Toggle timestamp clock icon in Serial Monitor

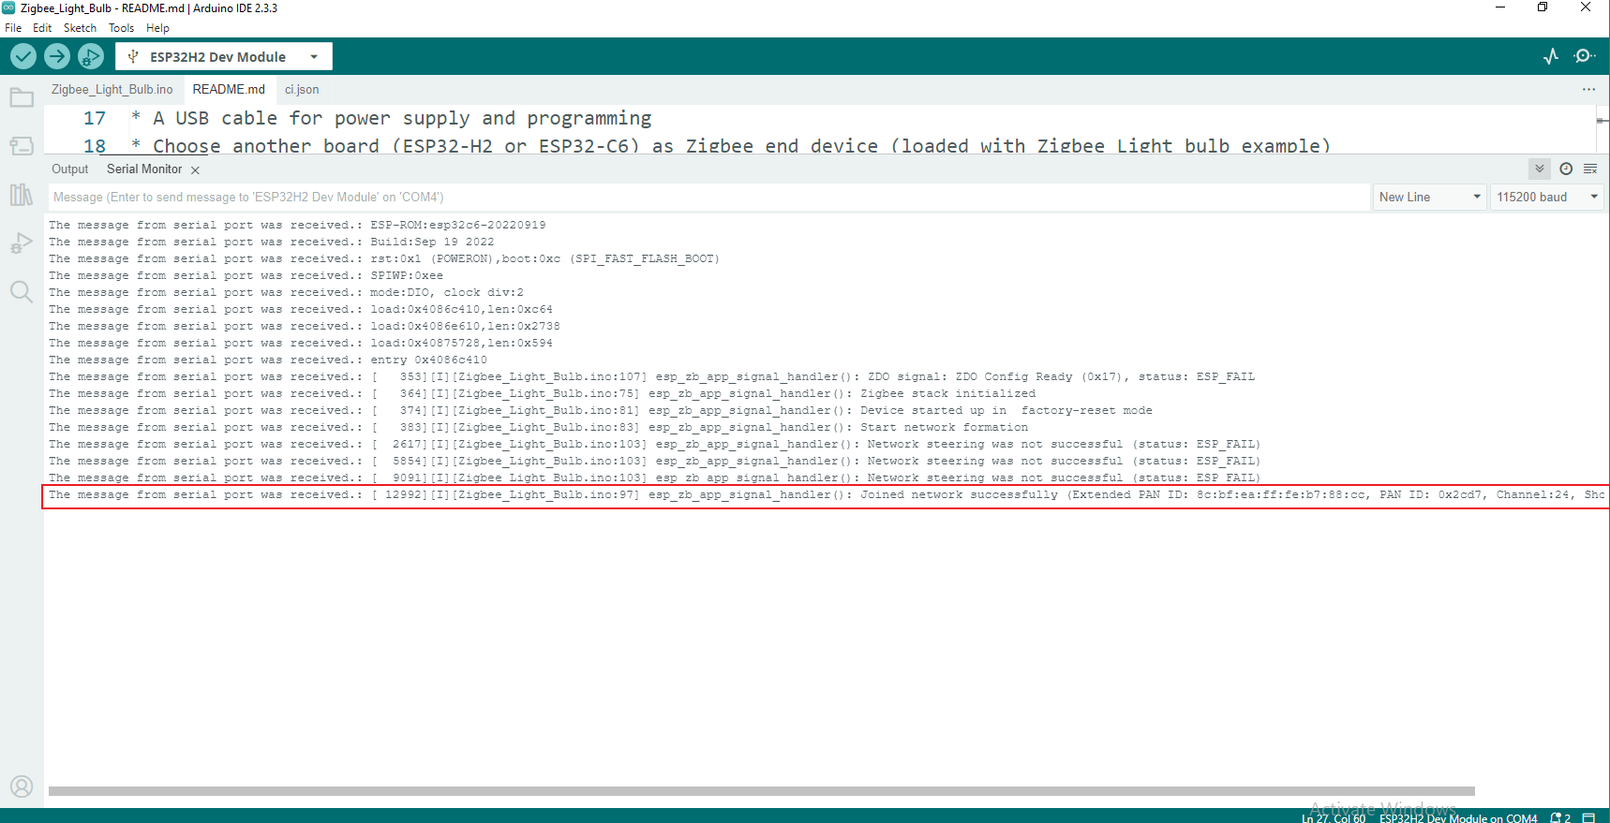[x=1566, y=169]
